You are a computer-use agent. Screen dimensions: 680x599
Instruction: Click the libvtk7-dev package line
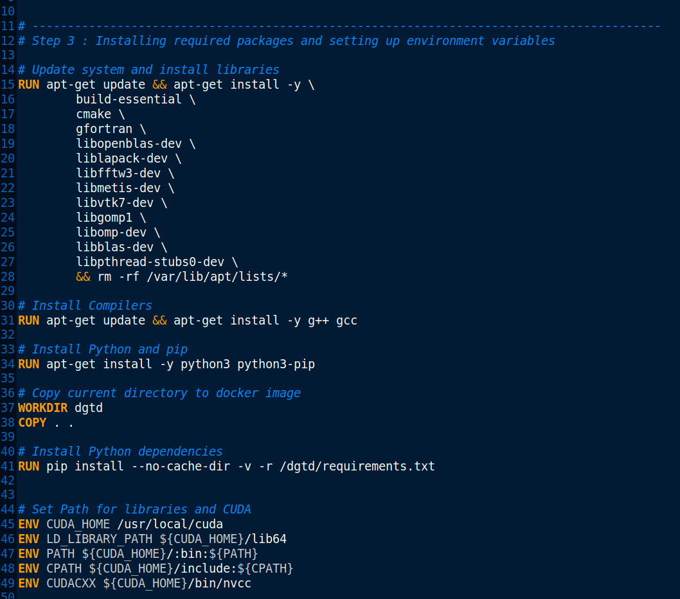[114, 202]
